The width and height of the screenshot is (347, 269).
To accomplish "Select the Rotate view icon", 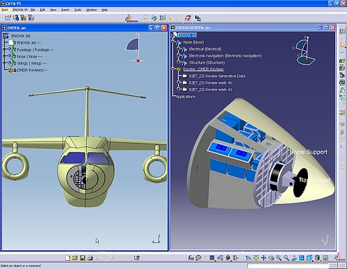I will 271,258.
